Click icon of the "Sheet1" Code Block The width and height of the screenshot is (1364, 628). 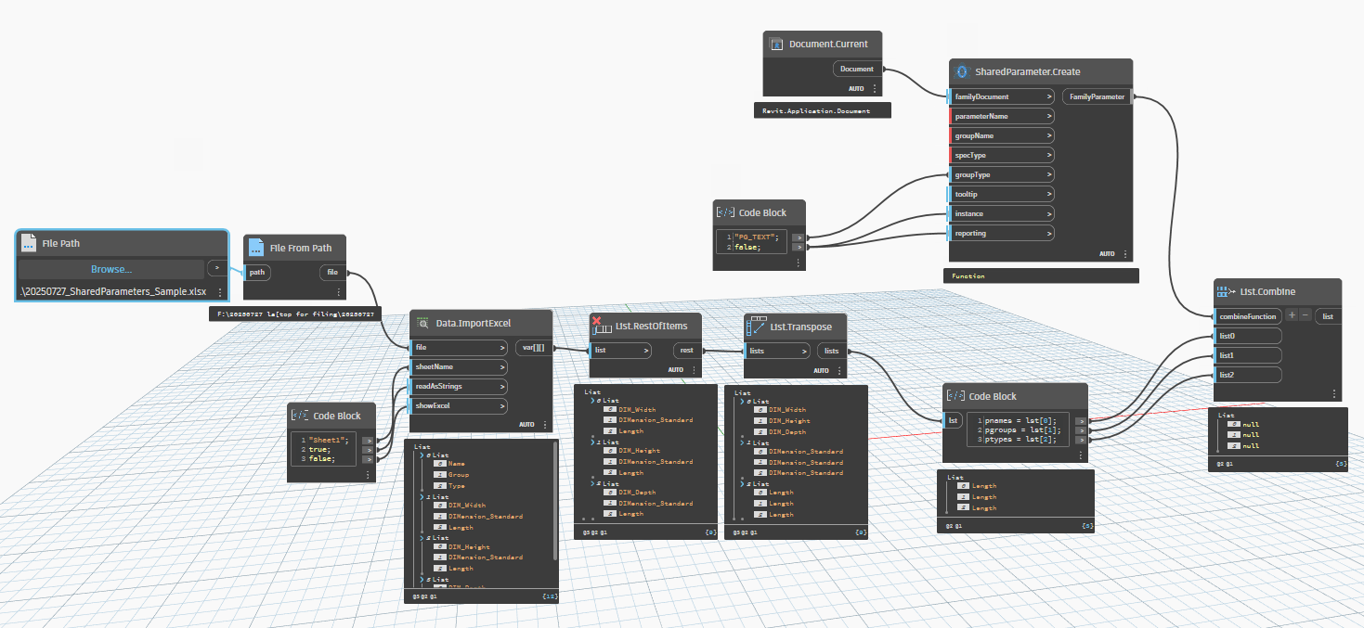click(301, 416)
